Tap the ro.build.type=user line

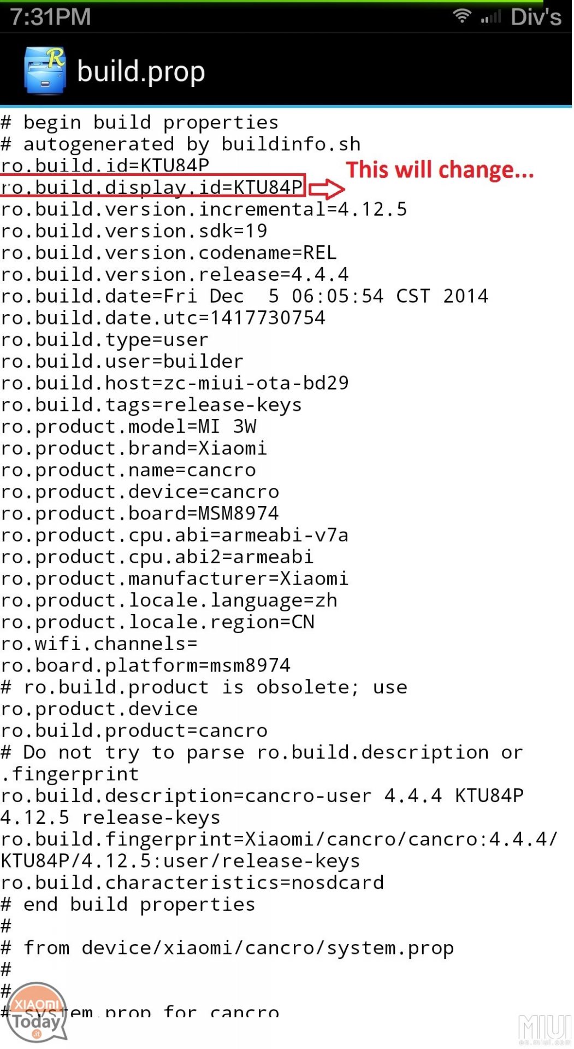104,339
